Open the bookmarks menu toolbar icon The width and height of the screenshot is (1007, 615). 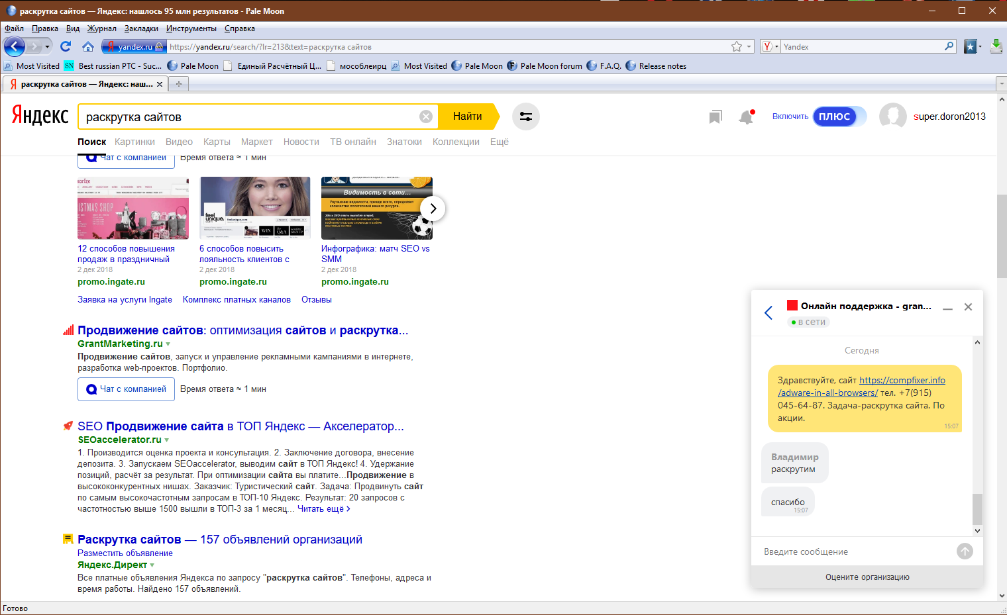tap(972, 46)
